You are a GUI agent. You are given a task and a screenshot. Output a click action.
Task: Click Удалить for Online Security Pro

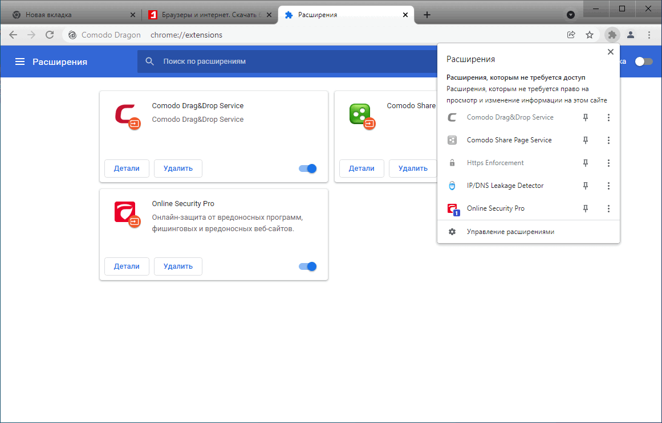[x=178, y=266]
